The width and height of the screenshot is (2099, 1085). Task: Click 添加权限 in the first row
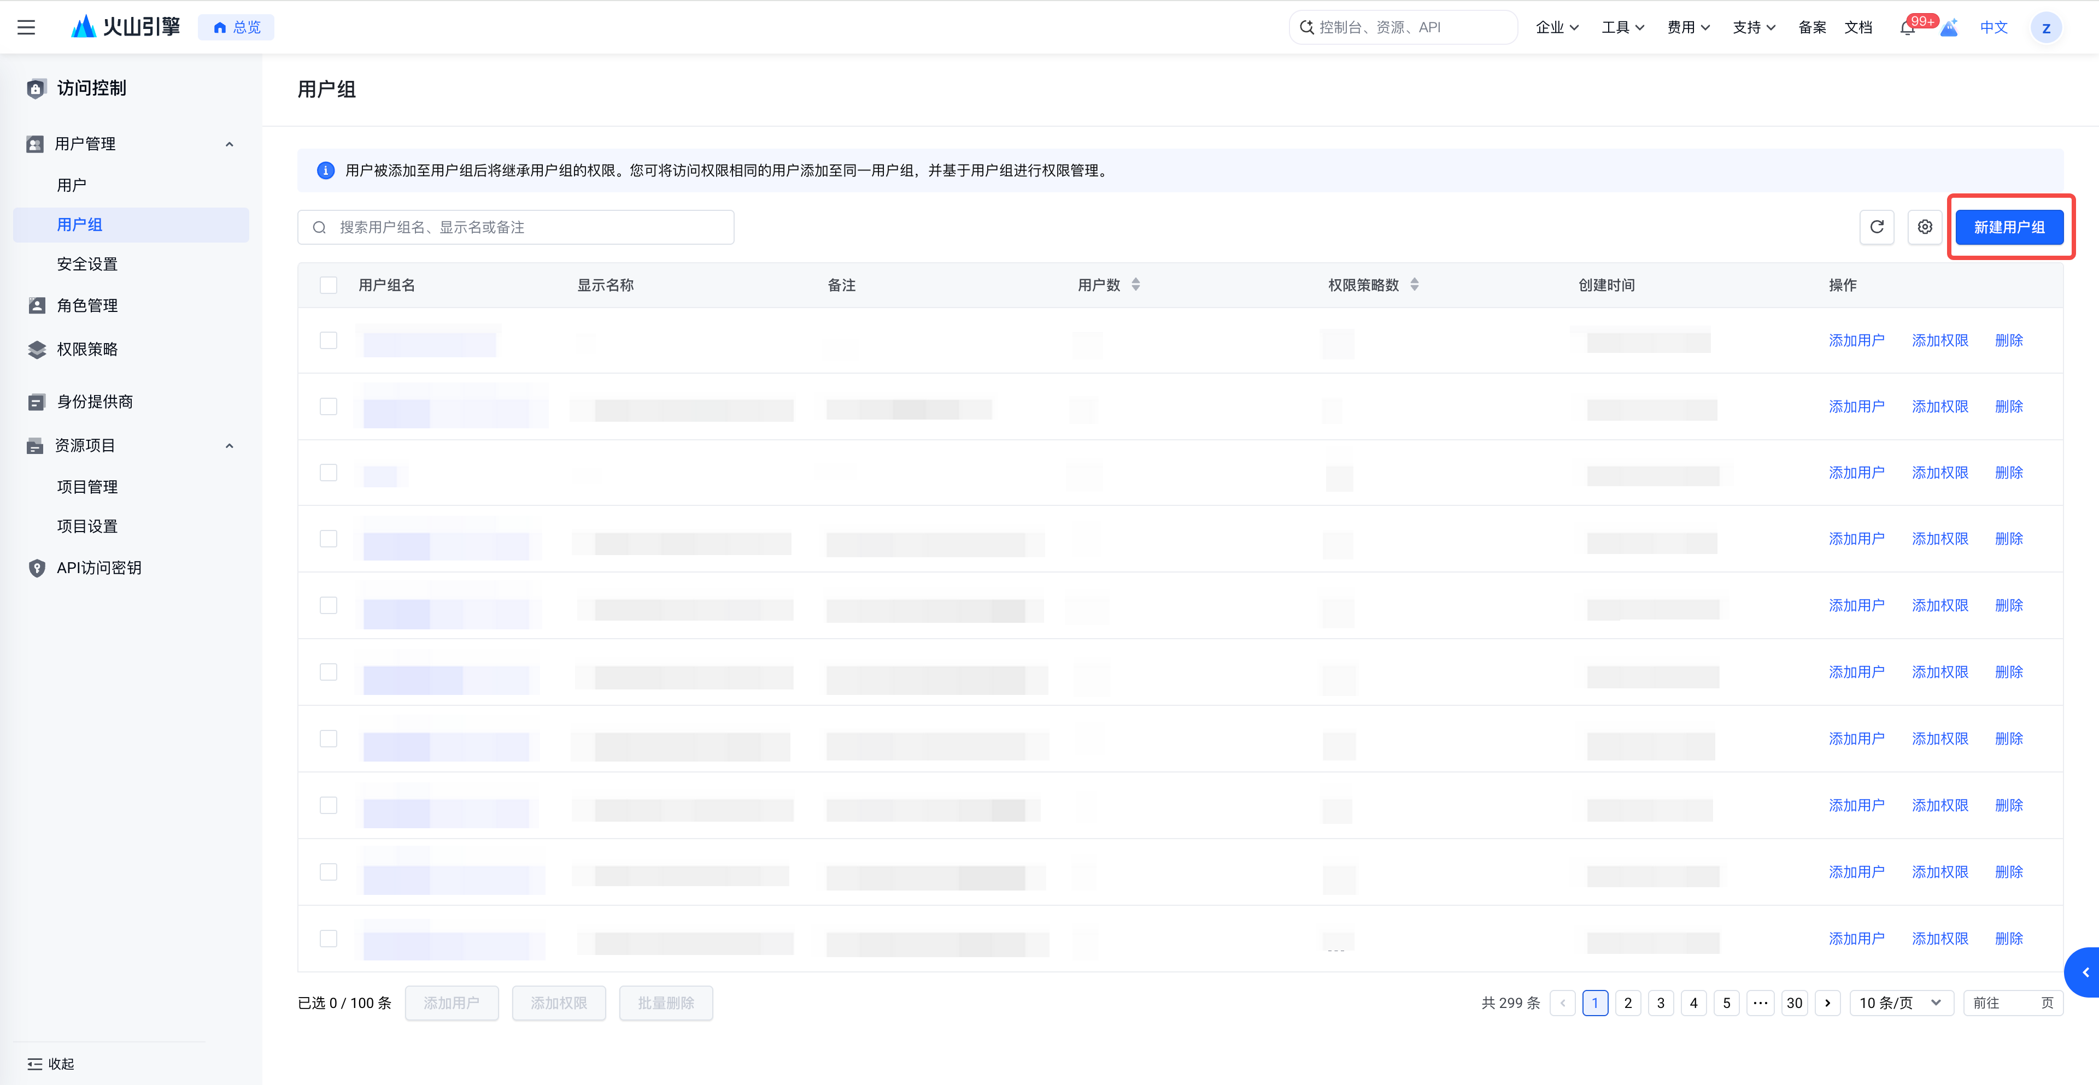[x=1940, y=340]
